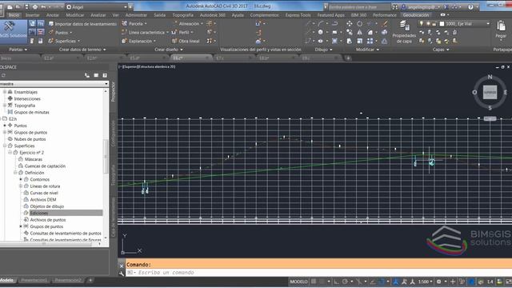Click the Importar datos de levantamiento button
The height and width of the screenshot is (288, 512).
82,24
